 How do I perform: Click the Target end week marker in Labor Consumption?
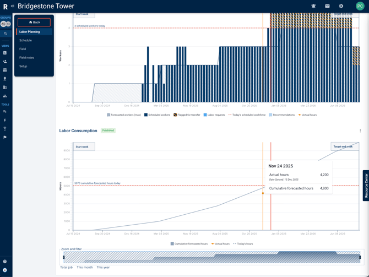coord(343,146)
